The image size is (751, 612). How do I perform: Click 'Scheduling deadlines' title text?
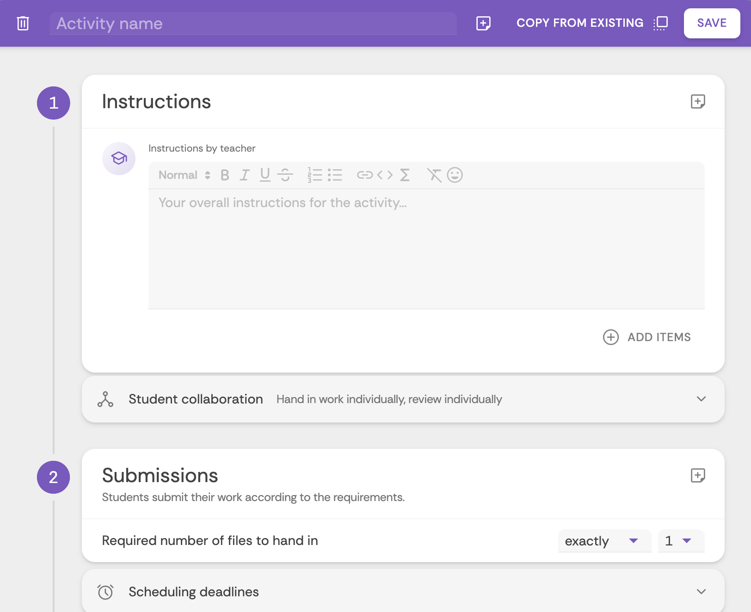194,592
